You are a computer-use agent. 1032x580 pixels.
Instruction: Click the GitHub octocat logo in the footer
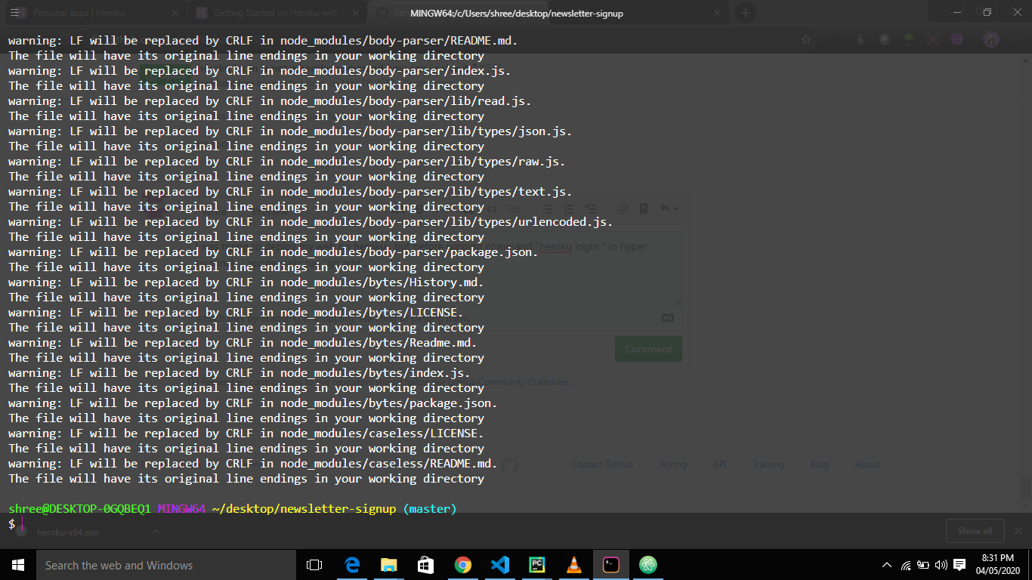pos(510,467)
